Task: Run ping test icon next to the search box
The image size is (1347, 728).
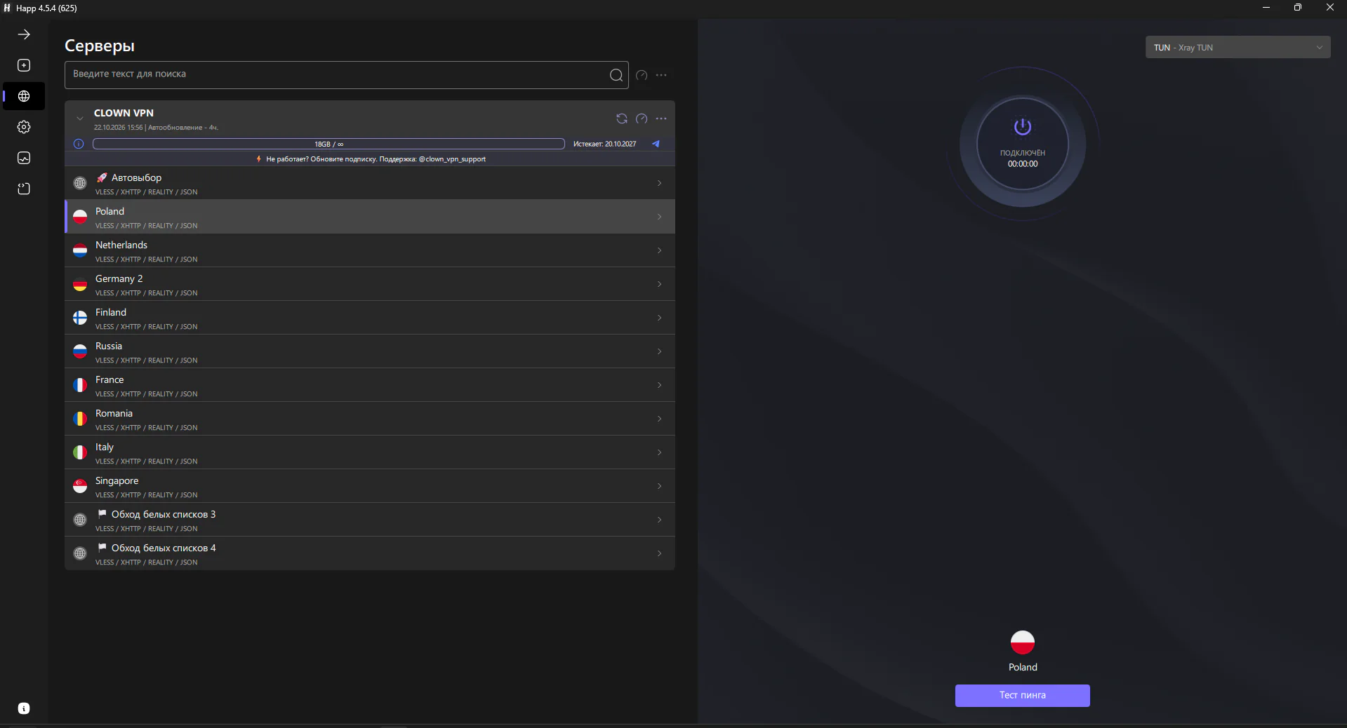Action: point(642,75)
